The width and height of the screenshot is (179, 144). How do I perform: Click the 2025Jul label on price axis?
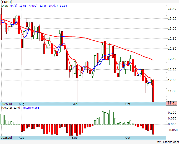[6, 104]
